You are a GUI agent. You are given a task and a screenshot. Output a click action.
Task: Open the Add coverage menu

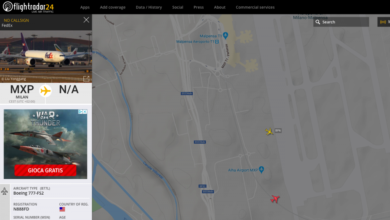pos(113,7)
